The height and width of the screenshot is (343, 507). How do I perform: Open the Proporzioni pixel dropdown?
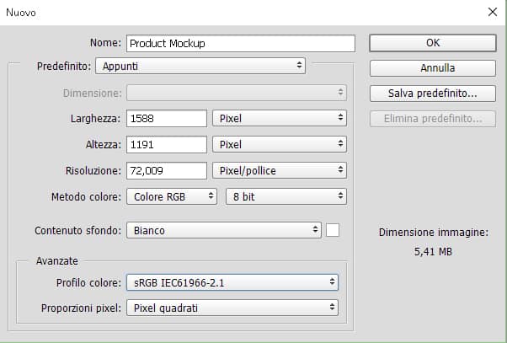click(232, 308)
